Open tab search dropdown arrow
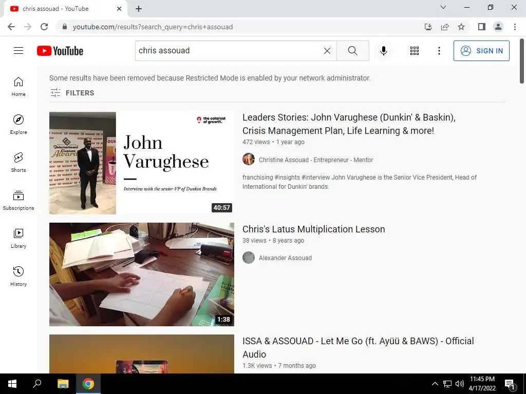Image resolution: width=526 pixels, height=394 pixels. [443, 7]
